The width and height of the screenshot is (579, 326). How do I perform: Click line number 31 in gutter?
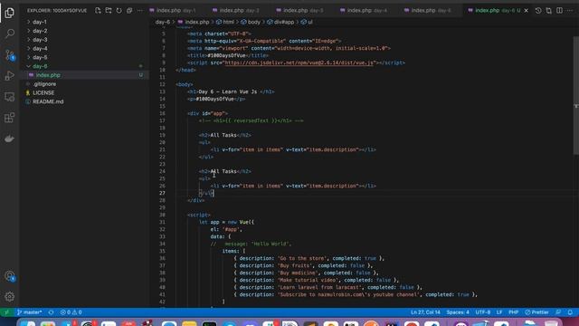coord(162,222)
